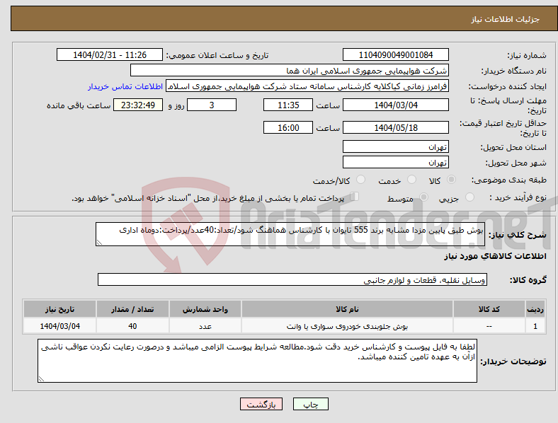The image size is (558, 423).
Task: Click the request creator name field
Action: point(307,86)
